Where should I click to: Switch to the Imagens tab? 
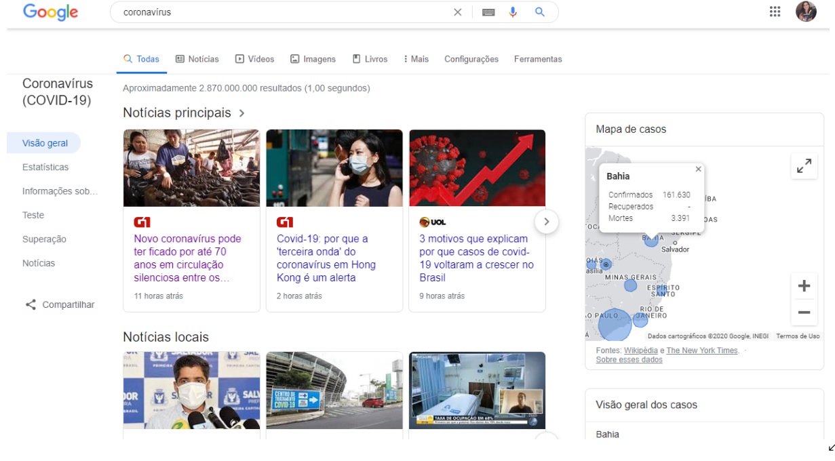[313, 59]
